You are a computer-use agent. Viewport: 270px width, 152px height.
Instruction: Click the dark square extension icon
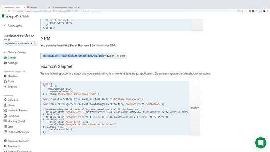pyautogui.click(x=253, y=11)
